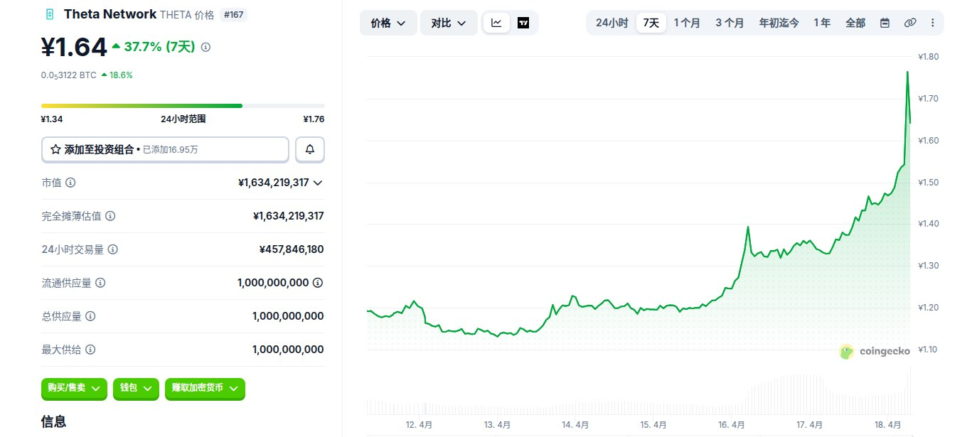Copy chart link icon
Viewport: 967px width, 437px height.
pyautogui.click(x=909, y=23)
